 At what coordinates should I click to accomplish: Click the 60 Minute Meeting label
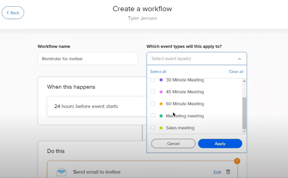[x=185, y=104]
